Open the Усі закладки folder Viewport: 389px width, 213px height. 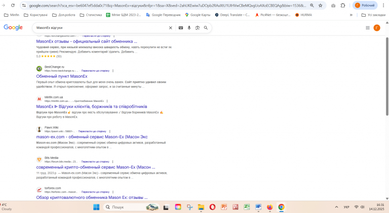[x=373, y=15]
